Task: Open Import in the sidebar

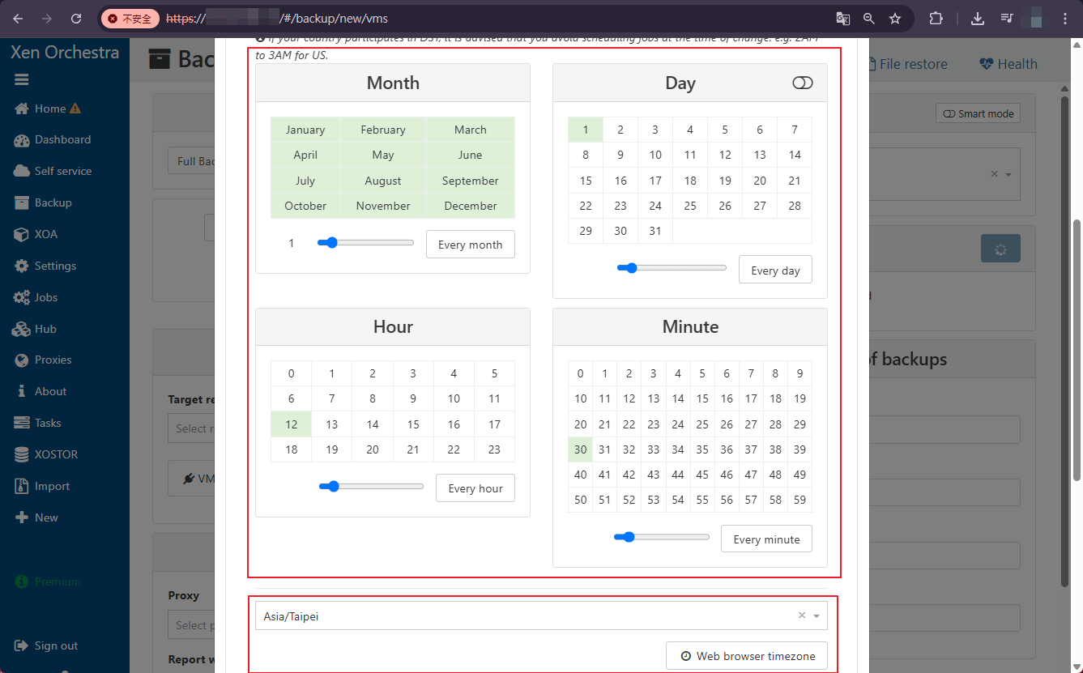Action: click(x=42, y=486)
